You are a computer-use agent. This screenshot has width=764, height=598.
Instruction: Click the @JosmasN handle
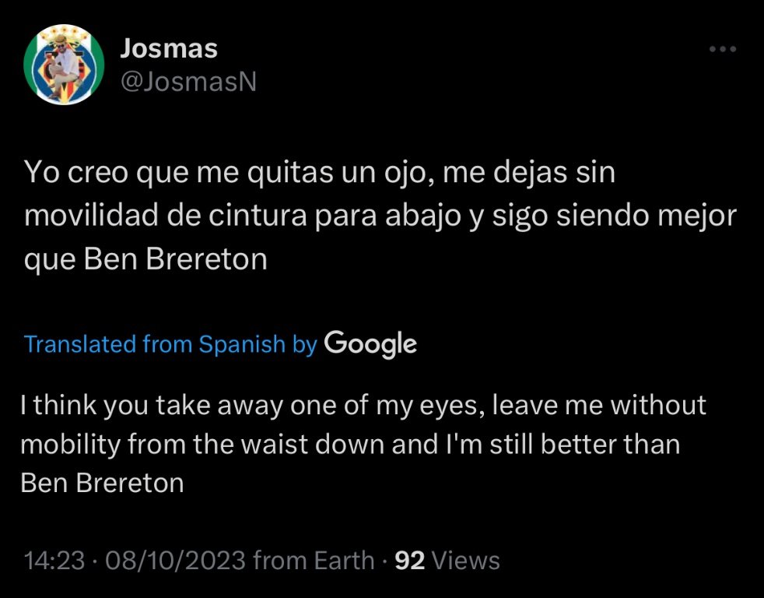(188, 82)
